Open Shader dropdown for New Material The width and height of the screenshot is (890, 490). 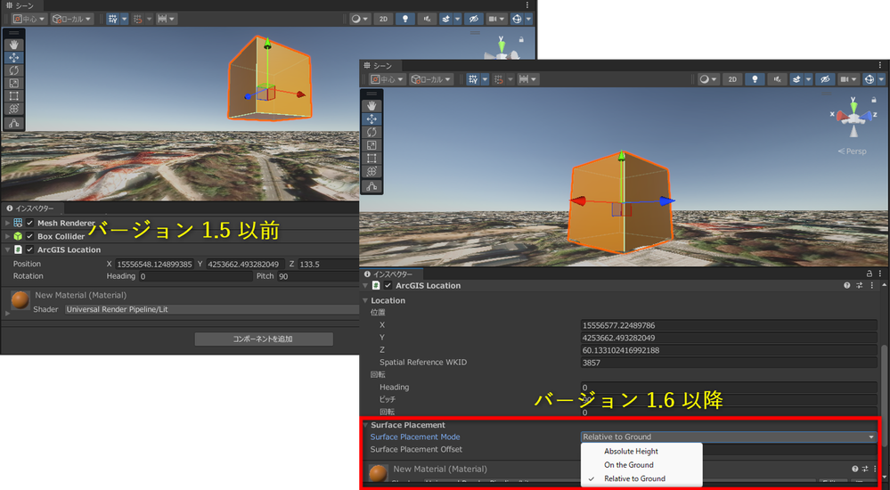[212, 309]
